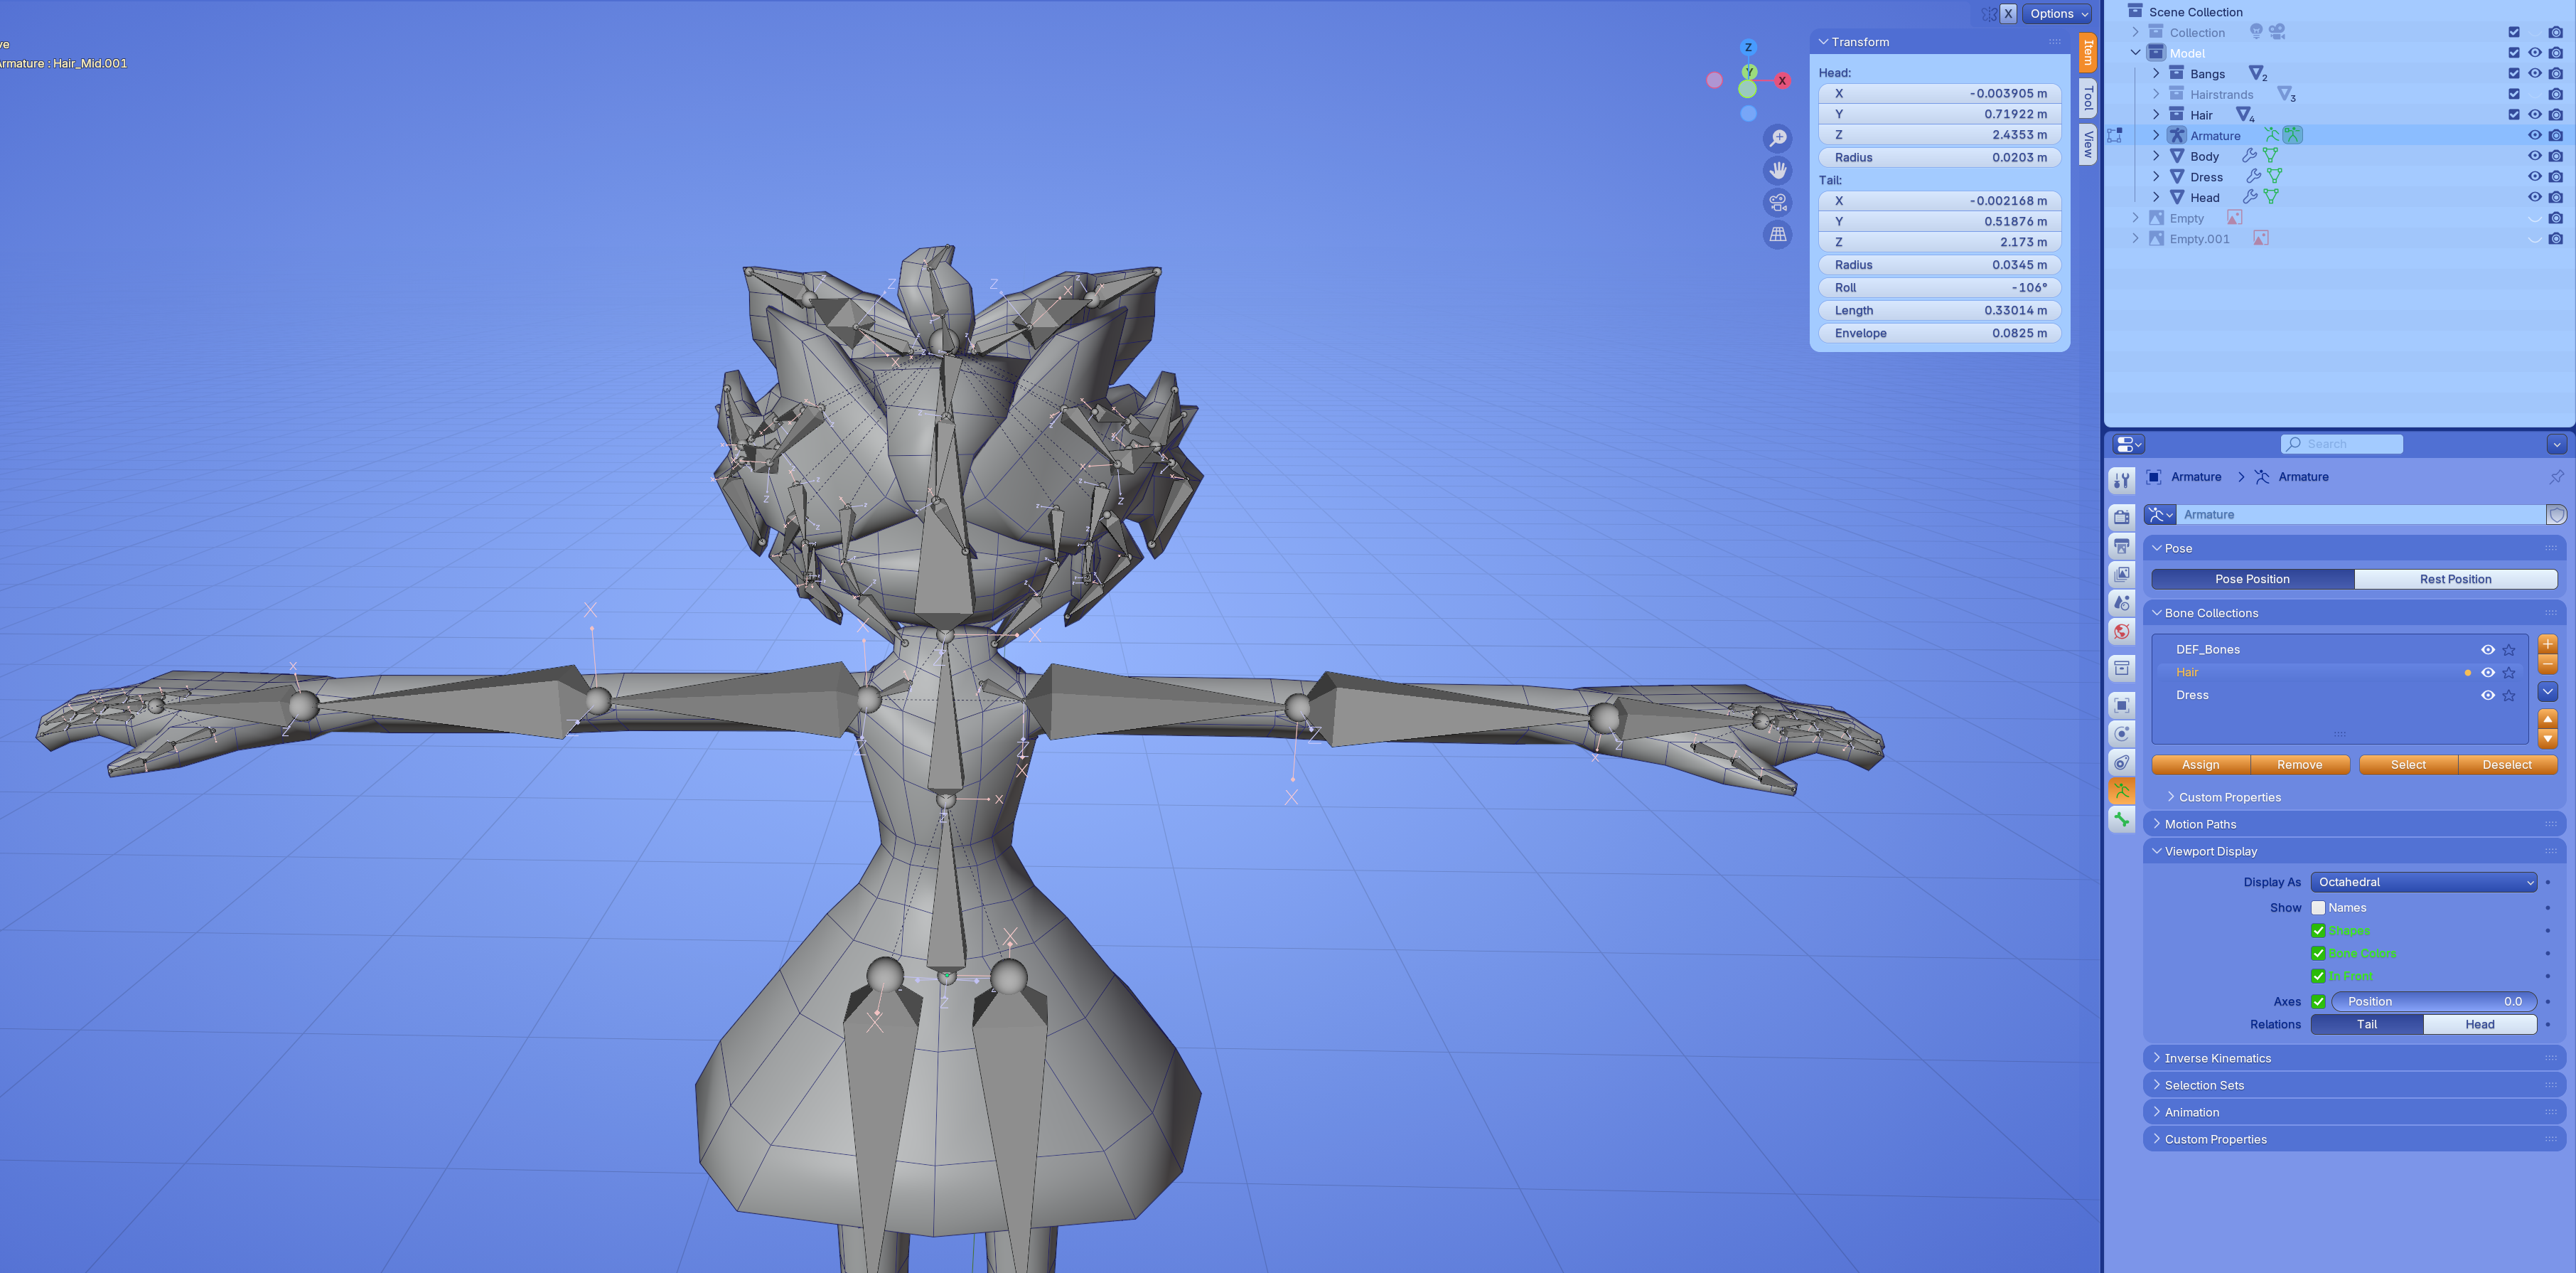Click the Axes Position slider
Viewport: 2576px width, 1273px height.
2433,1001
